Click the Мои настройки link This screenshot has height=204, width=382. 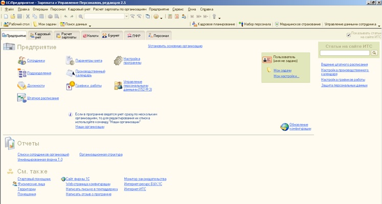(286, 76)
